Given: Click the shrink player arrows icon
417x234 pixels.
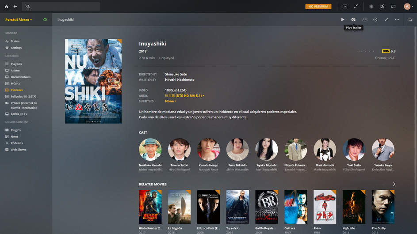Looking at the screenshot, I should pyautogui.click(x=356, y=6).
